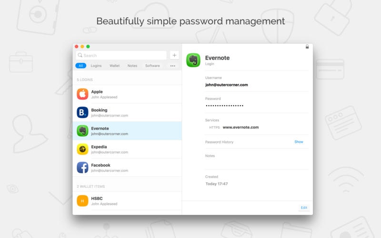381x238 pixels.
Task: Select the Apple login entry name
Action: tap(97, 92)
